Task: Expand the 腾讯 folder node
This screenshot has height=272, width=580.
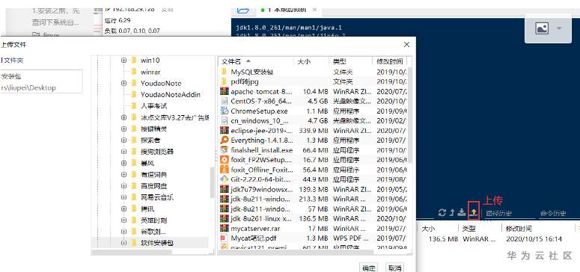Action: point(123,208)
